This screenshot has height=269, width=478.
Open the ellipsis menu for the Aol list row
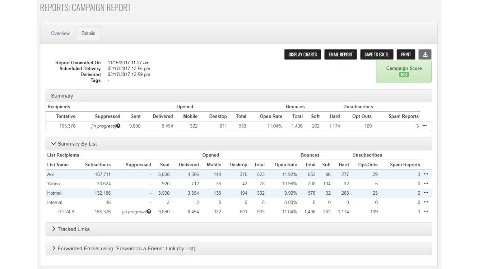426,174
